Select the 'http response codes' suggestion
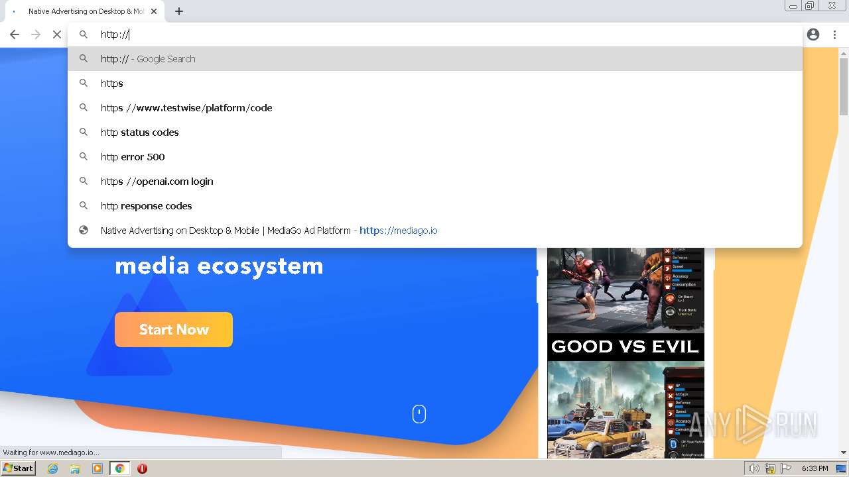The image size is (849, 477). tap(435, 206)
